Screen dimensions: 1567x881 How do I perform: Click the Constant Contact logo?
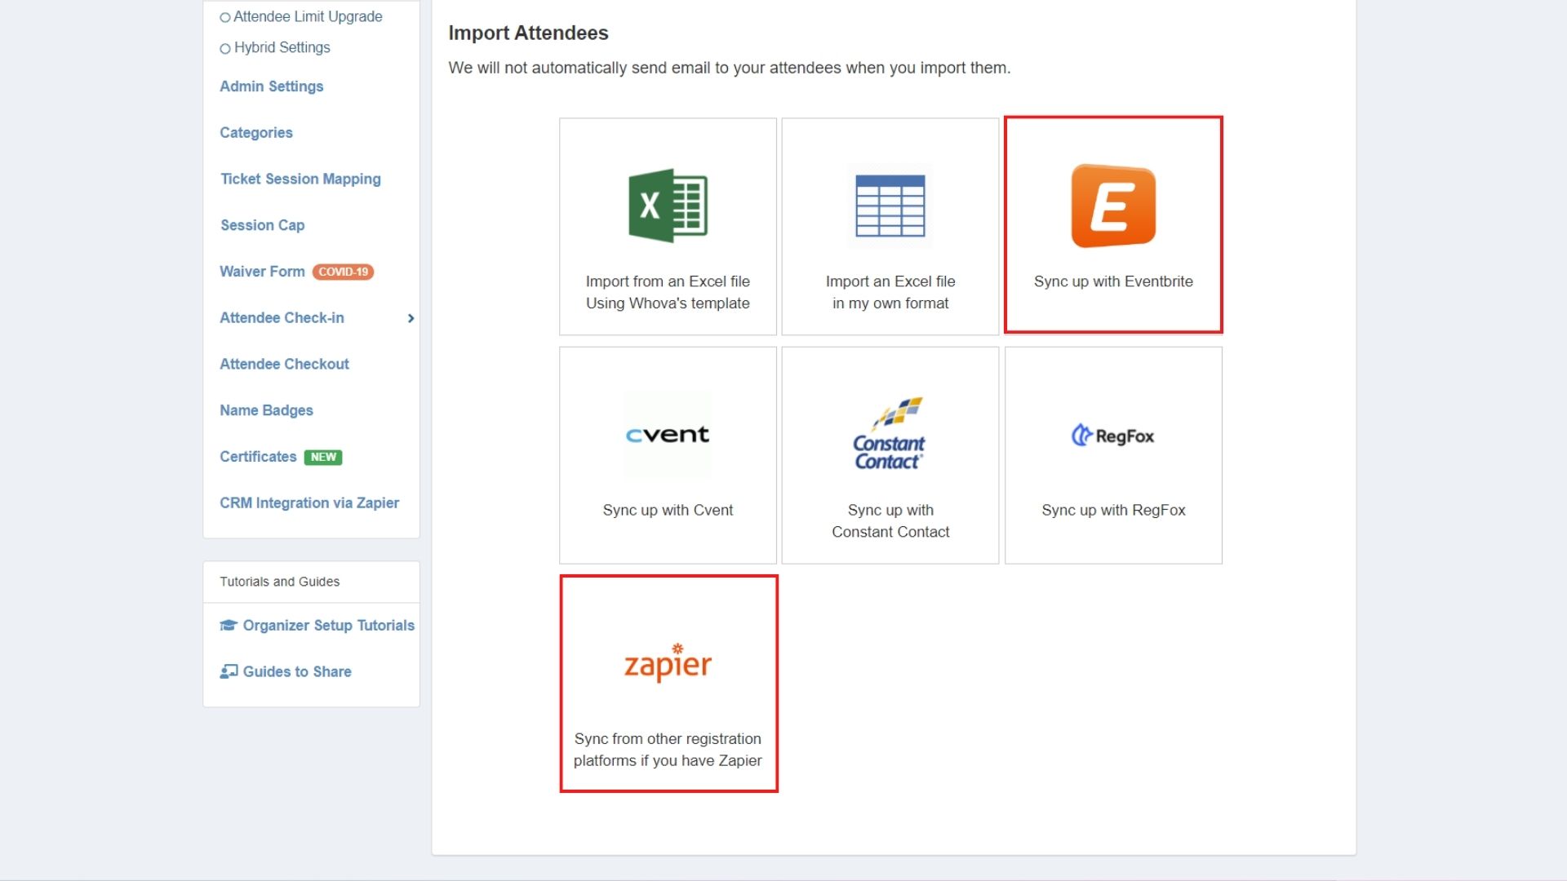click(x=890, y=433)
